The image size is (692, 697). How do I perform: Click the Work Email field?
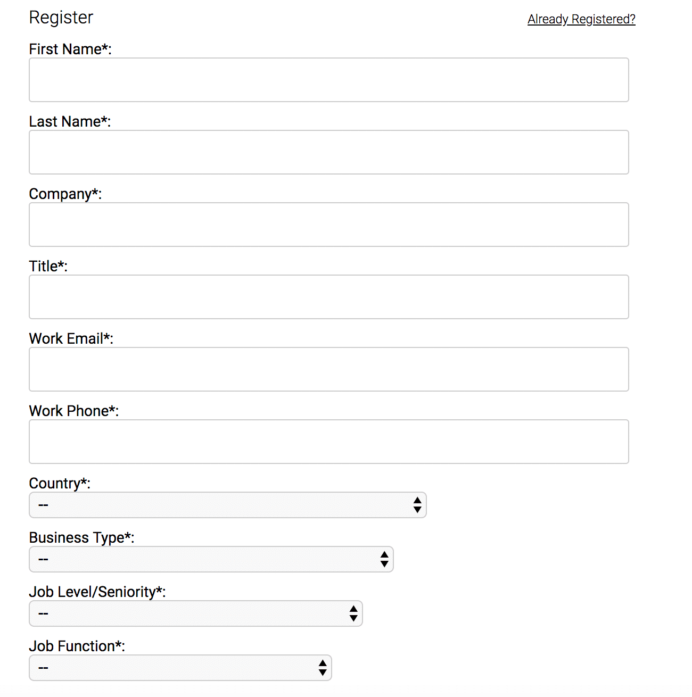[329, 369]
